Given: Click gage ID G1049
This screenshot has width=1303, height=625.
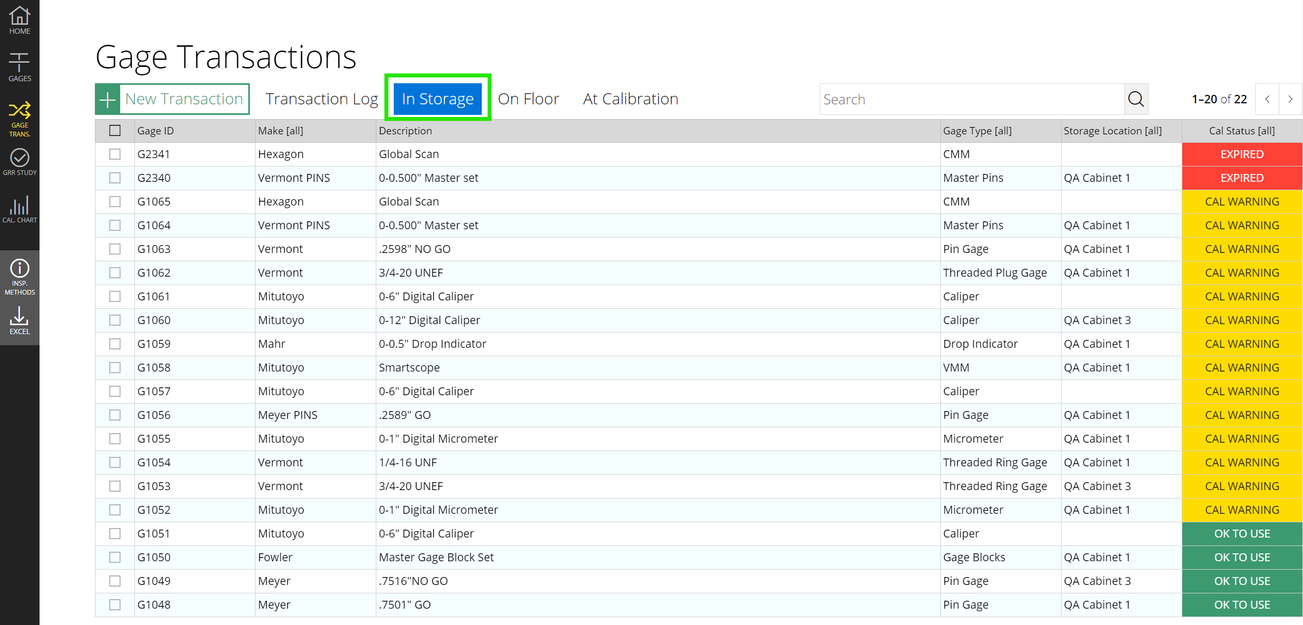Looking at the screenshot, I should pyautogui.click(x=154, y=581).
